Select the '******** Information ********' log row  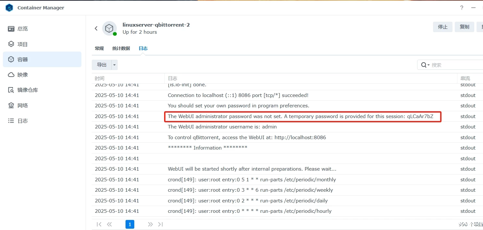tap(287, 148)
